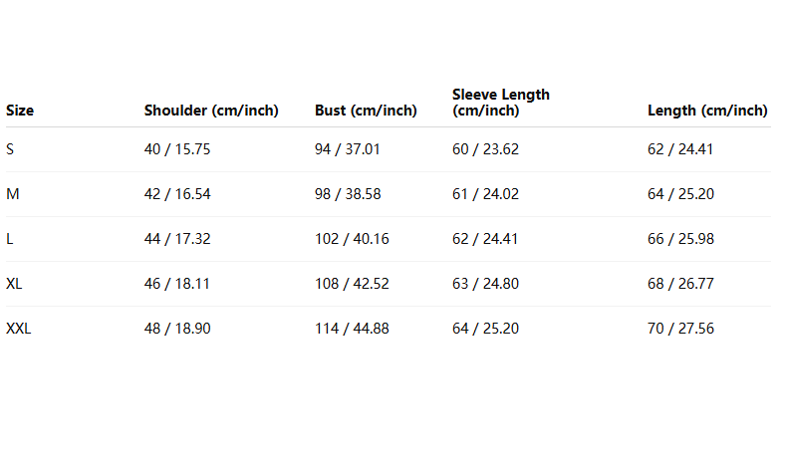
Task: Click sleeve length value 61 / 24.02
Action: point(486,194)
